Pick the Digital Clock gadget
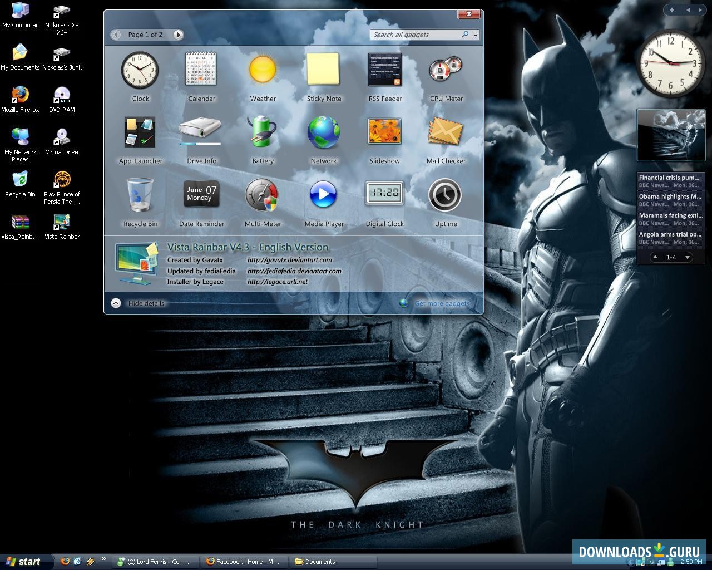The height and width of the screenshot is (570, 712). tap(385, 194)
